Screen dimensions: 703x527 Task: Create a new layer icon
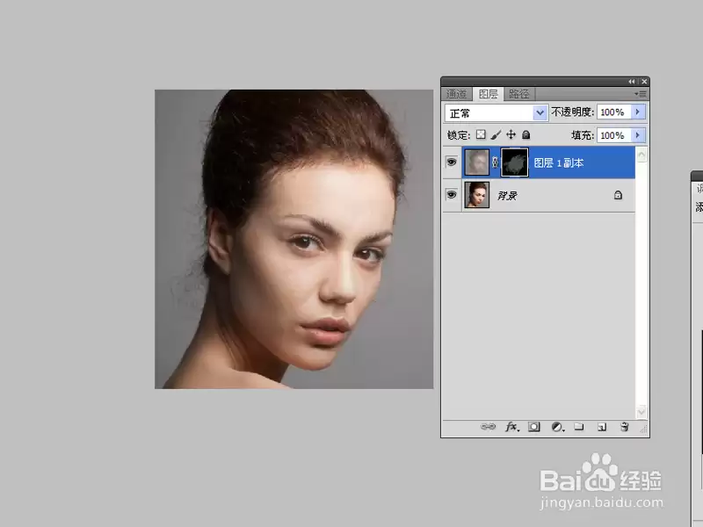[602, 427]
